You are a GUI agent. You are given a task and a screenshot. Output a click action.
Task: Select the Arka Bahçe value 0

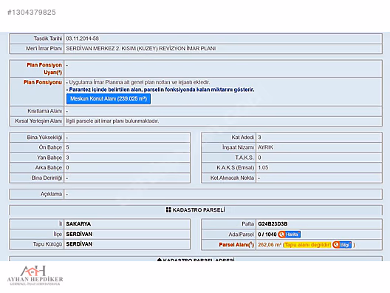click(x=67, y=168)
